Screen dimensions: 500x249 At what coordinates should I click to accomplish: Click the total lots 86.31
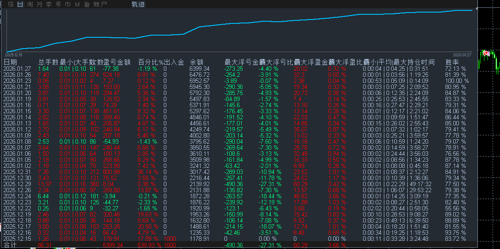[x=45, y=245]
